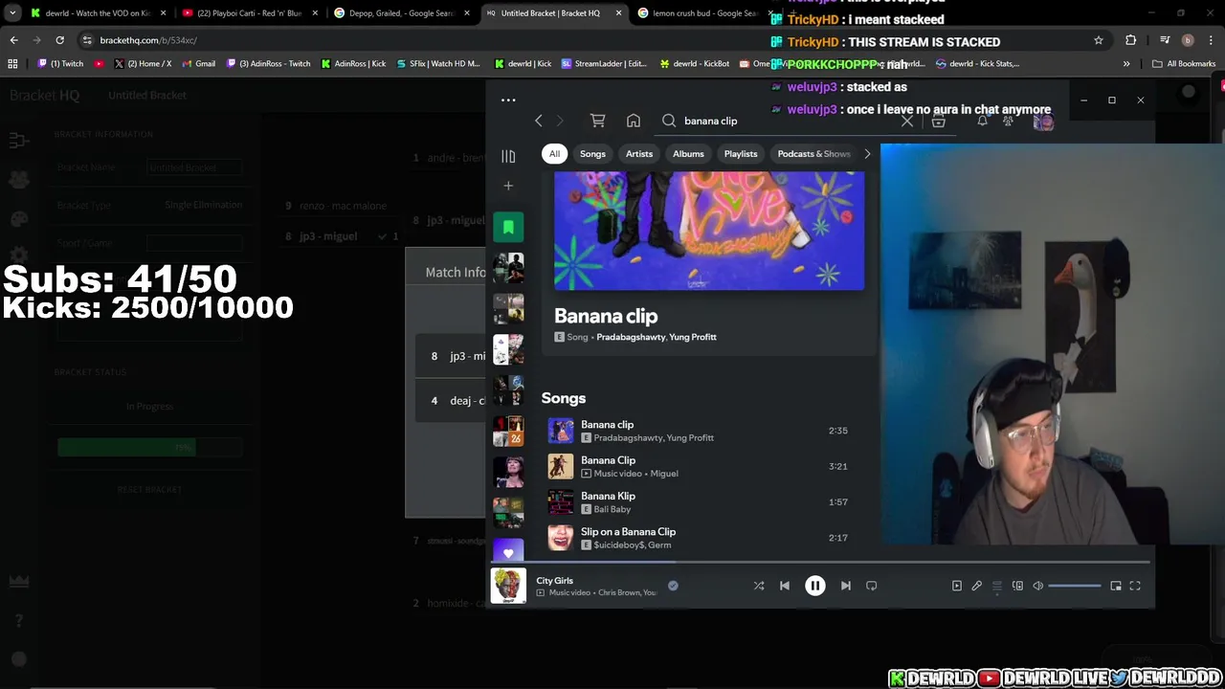Select the Podcasts & Shows filter
The height and width of the screenshot is (689, 1225).
coord(813,154)
